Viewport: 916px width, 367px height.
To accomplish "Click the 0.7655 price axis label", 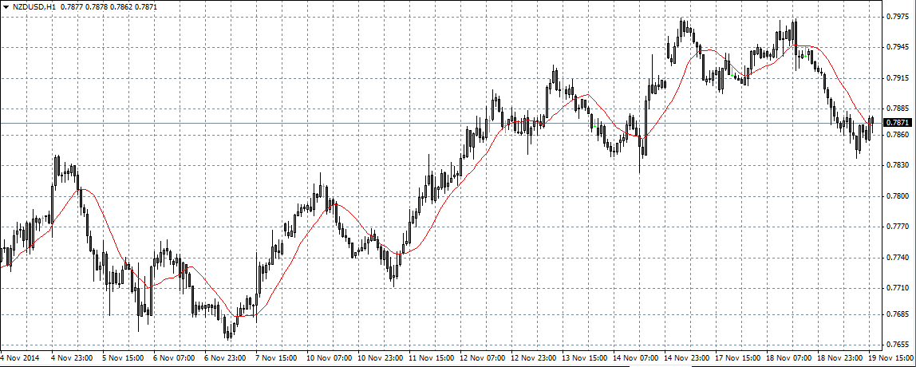I will [x=898, y=345].
